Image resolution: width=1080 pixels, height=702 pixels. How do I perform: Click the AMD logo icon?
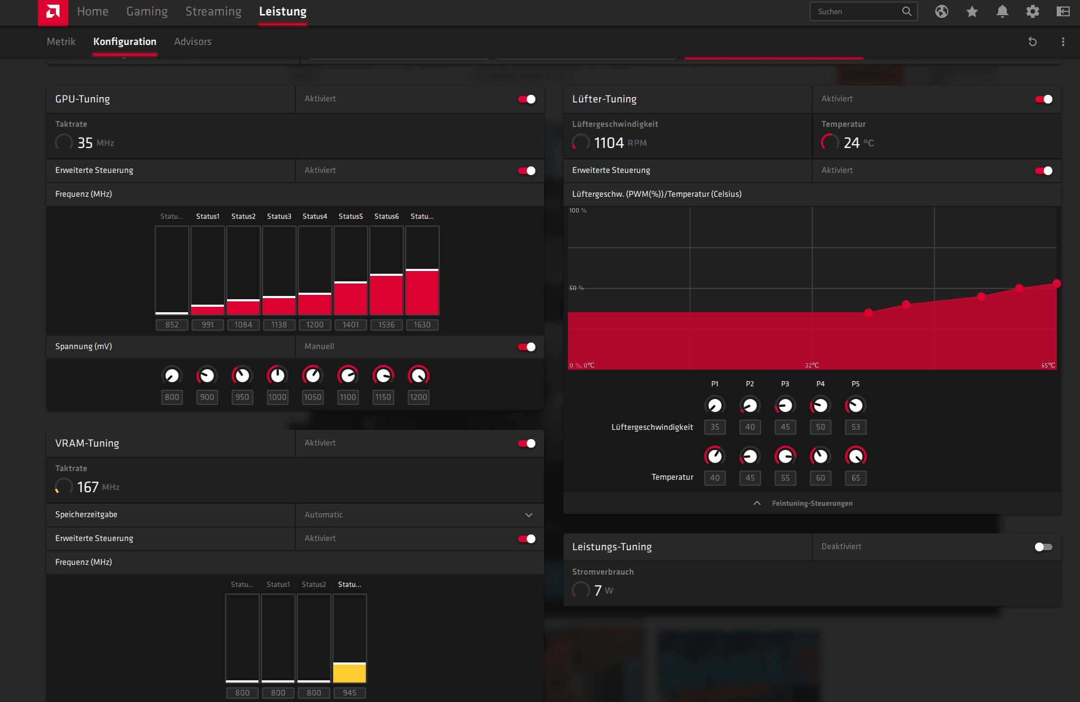pyautogui.click(x=53, y=12)
